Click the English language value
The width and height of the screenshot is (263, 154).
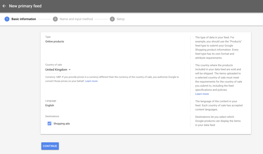click(50, 105)
